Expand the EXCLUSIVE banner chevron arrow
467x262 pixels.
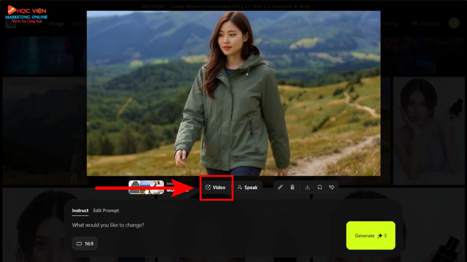pyautogui.click(x=316, y=6)
